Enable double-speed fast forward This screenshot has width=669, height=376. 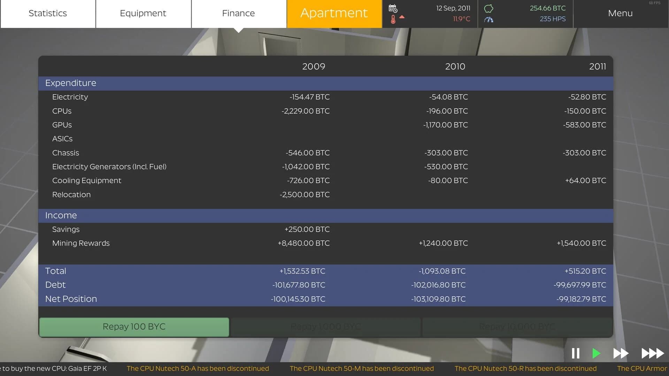pyautogui.click(x=620, y=353)
